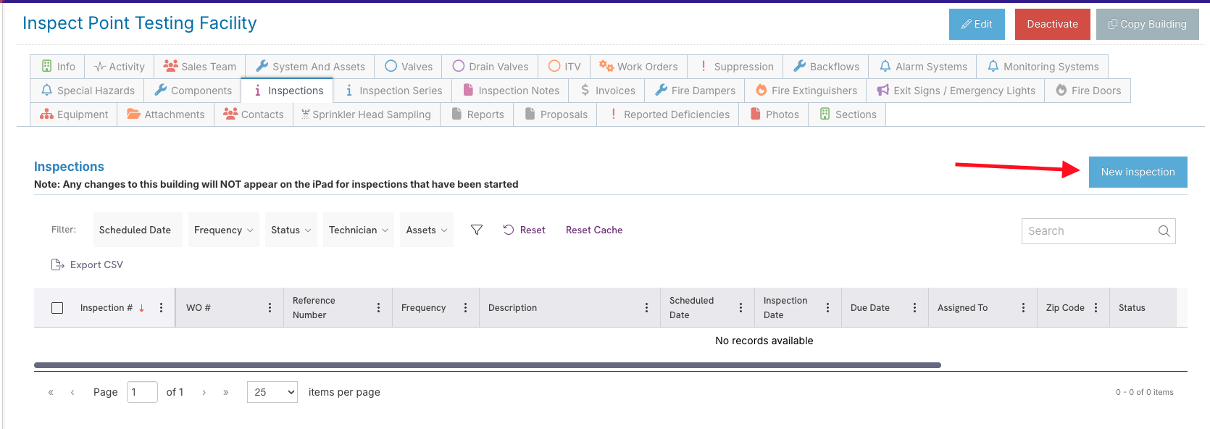Switch to Work Orders tab

click(x=639, y=67)
